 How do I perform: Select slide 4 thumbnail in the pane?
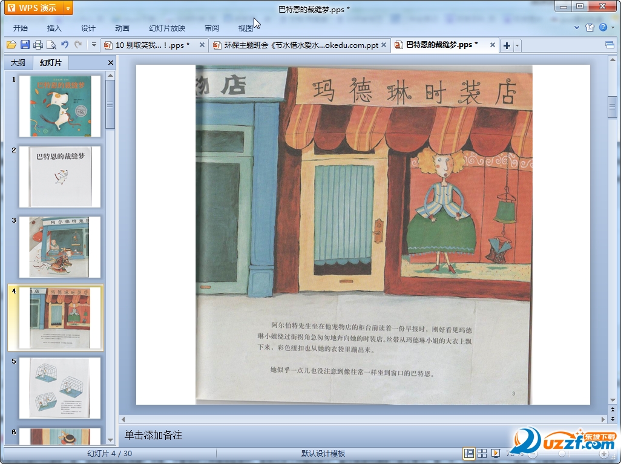[x=60, y=318]
